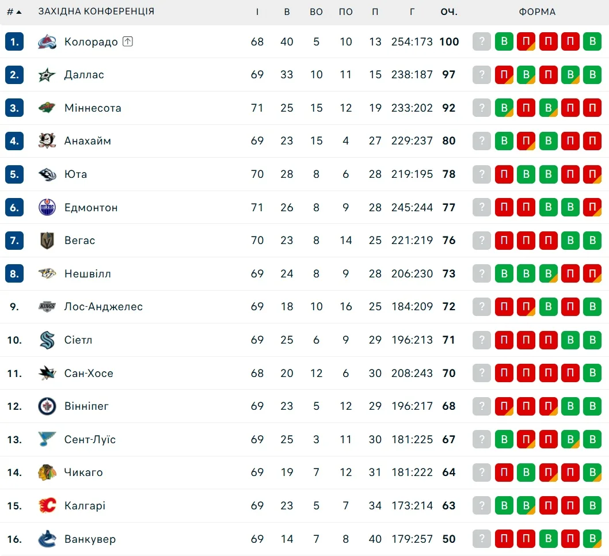
Task: Click the Colorado Avalanche team logo
Action: click(47, 41)
